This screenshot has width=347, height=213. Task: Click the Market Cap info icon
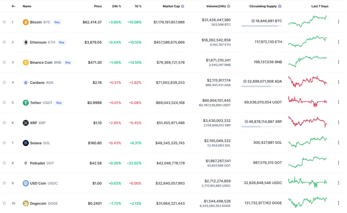pyautogui.click(x=182, y=6)
